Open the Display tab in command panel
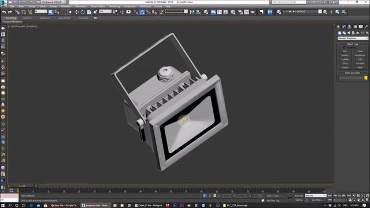The image size is (370, 208). point(361,27)
